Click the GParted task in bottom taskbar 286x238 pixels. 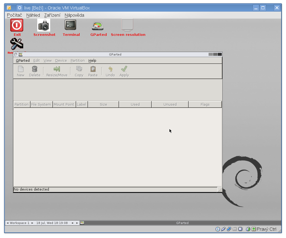point(180,223)
